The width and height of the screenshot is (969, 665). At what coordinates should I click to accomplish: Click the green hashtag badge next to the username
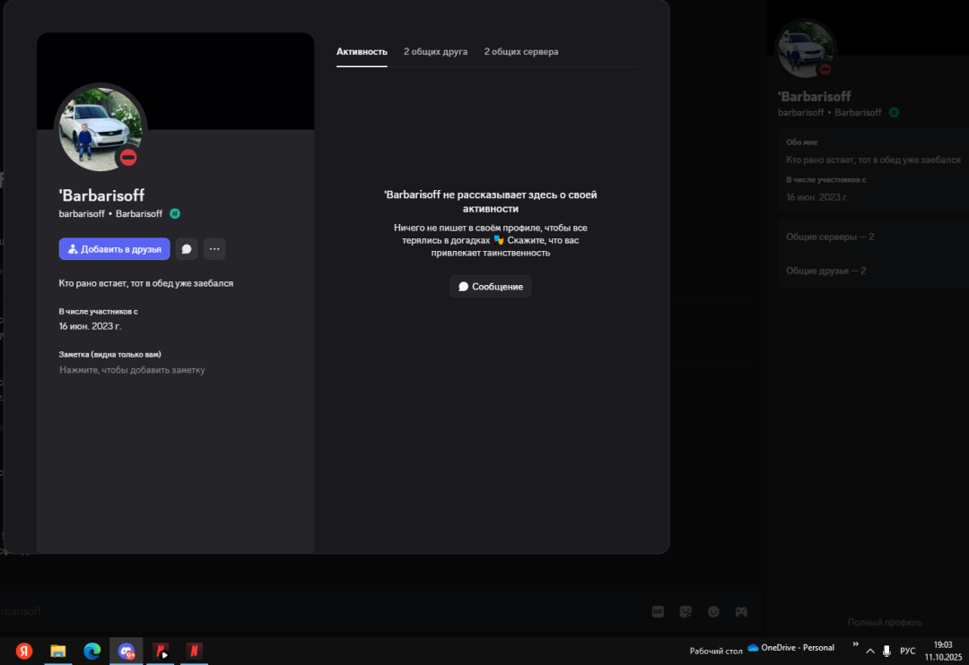(175, 214)
